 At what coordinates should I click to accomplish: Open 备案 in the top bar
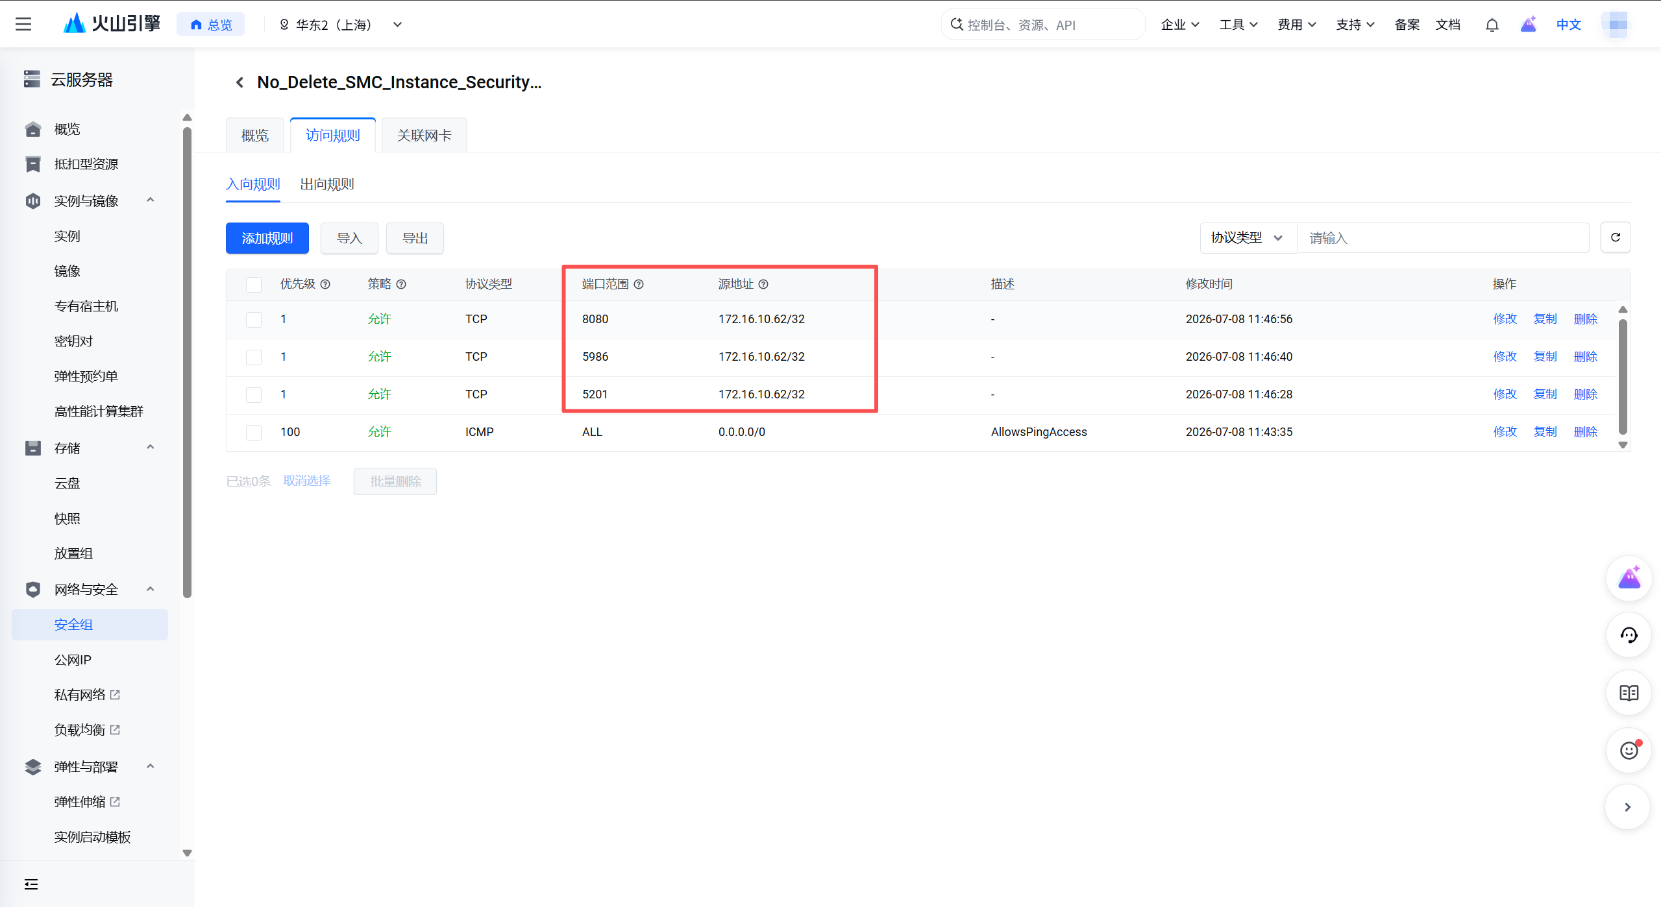(1407, 25)
